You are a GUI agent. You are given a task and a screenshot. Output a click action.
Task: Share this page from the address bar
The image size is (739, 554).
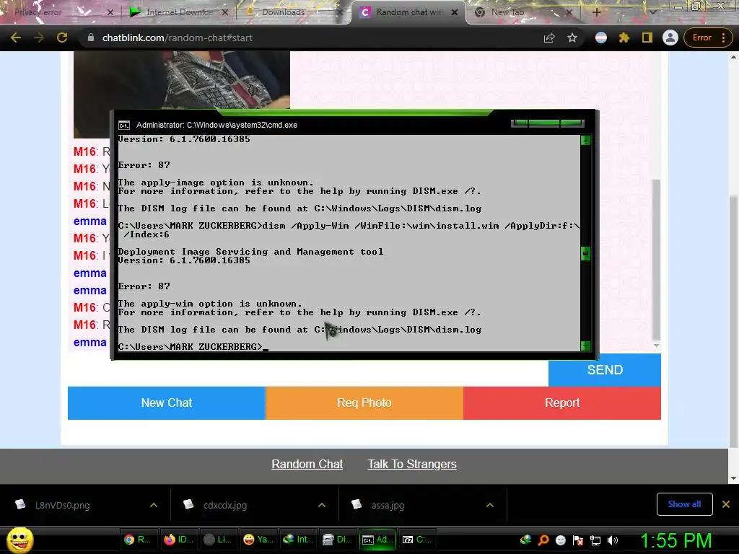pos(549,38)
